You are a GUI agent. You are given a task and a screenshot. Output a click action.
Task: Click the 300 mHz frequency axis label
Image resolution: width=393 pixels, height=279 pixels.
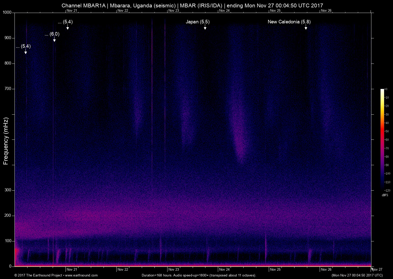click(8, 190)
